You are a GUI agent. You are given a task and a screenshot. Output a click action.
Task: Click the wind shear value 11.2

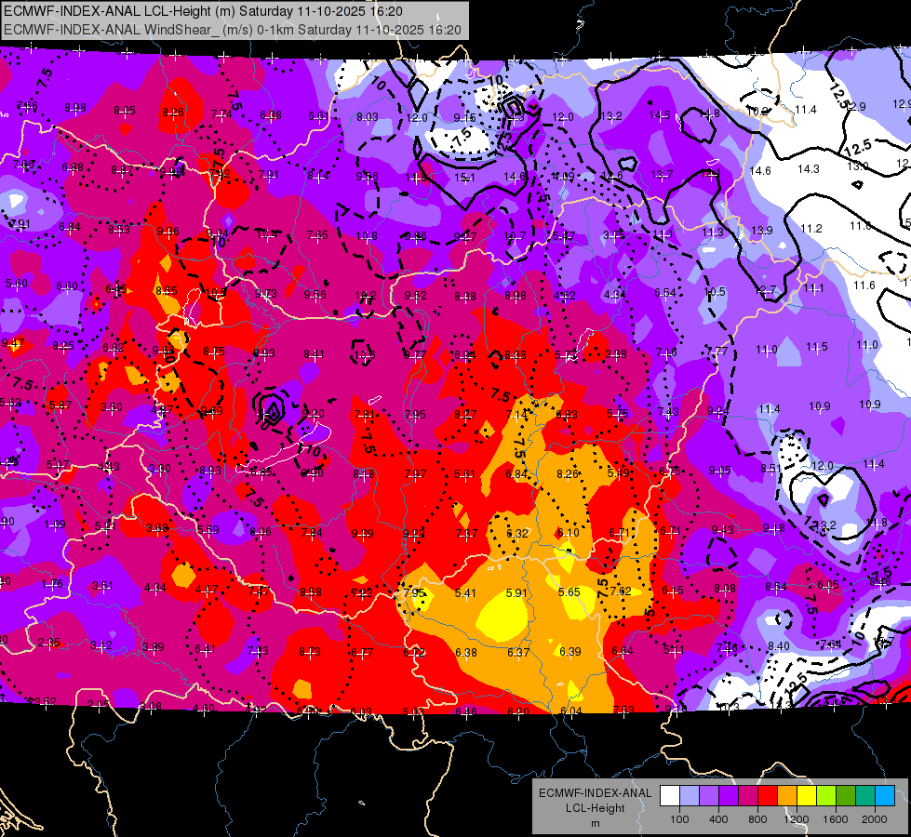[x=811, y=228]
